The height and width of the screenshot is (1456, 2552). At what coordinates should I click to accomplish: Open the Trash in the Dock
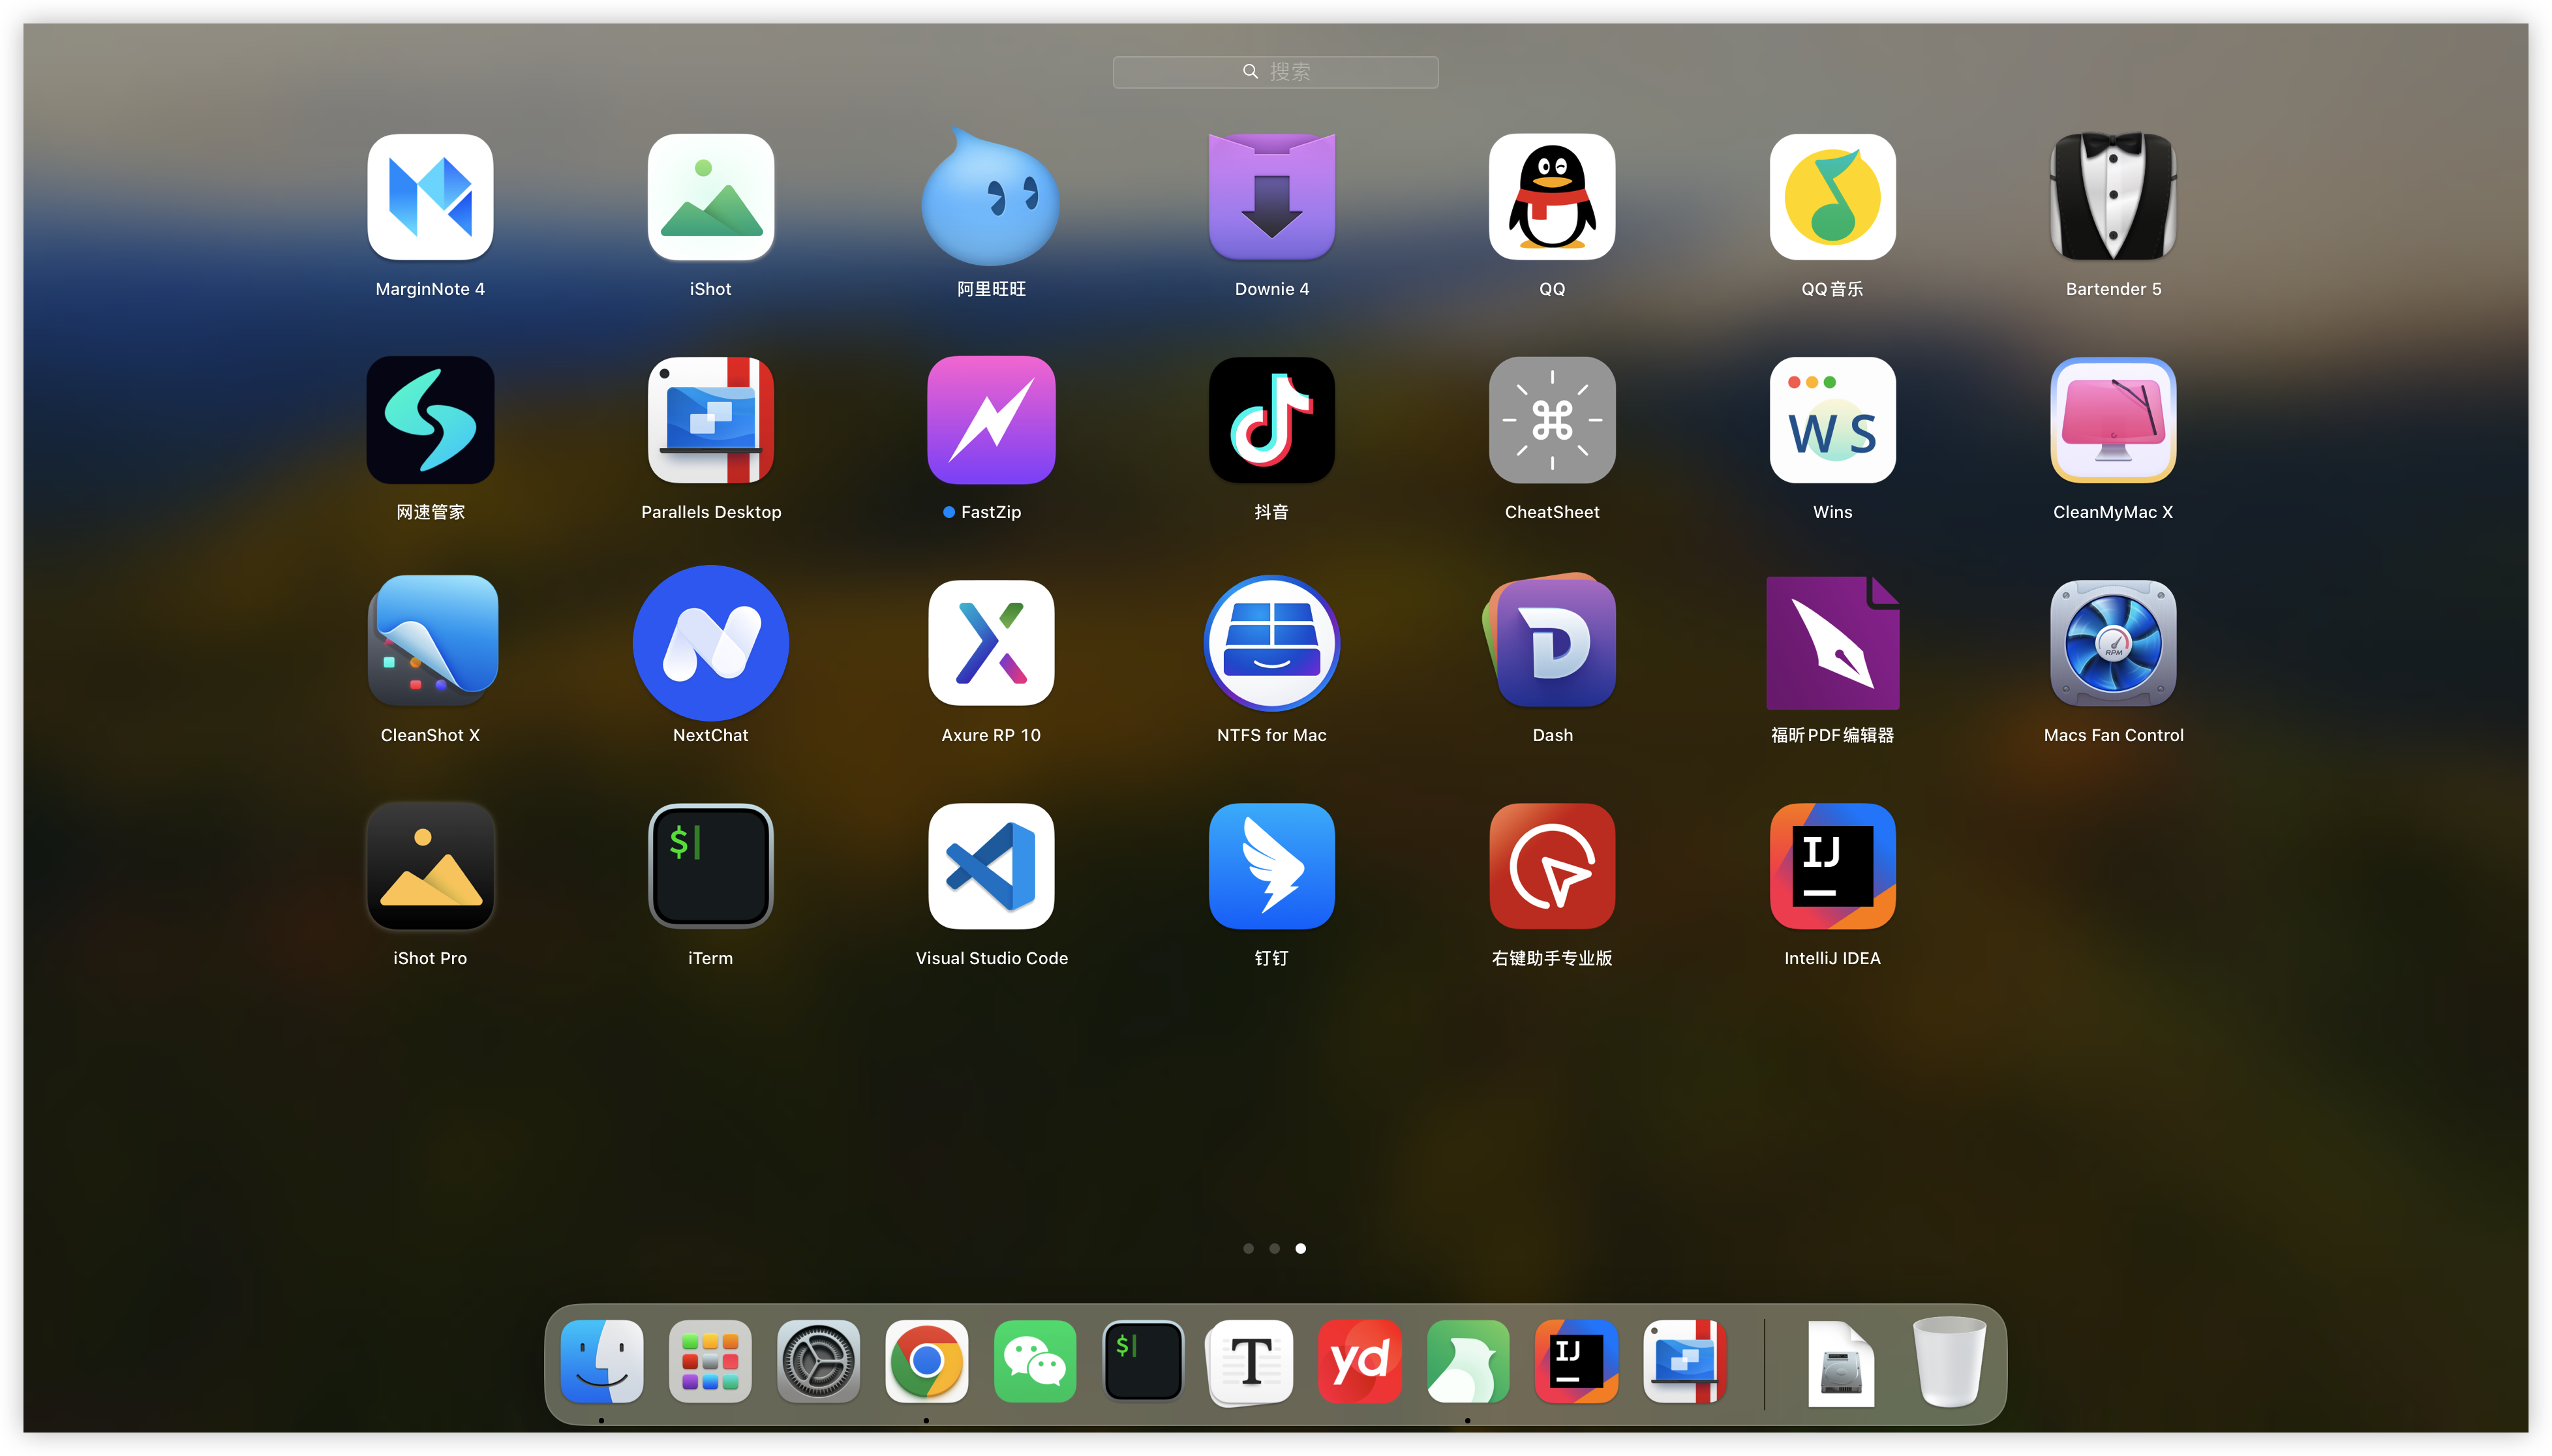click(1948, 1361)
